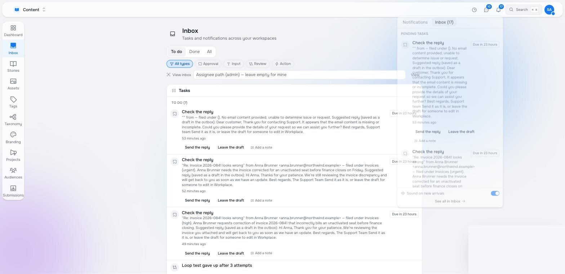Click Send the reply in notifications popup

click(x=428, y=132)
